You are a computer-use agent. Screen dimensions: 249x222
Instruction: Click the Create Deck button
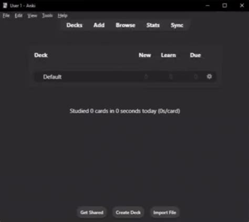click(128, 213)
